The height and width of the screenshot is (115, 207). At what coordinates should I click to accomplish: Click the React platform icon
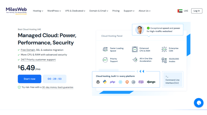tap(120, 82)
